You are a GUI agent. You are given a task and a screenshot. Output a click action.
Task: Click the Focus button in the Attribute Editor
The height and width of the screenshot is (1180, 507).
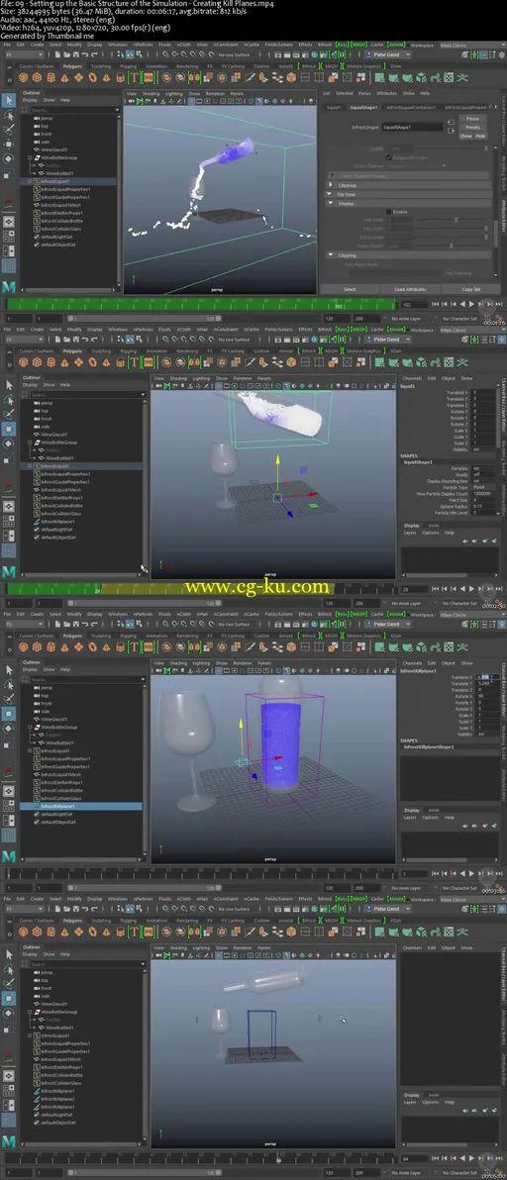click(472, 118)
